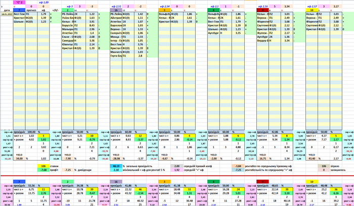Image resolution: width=354 pixels, height=206 pixels.
Task: Click the дата column header
Action: click(7, 10)
